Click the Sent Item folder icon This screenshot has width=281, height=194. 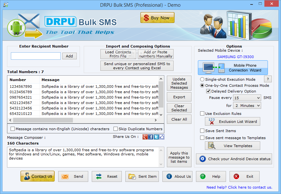click(x=132, y=176)
